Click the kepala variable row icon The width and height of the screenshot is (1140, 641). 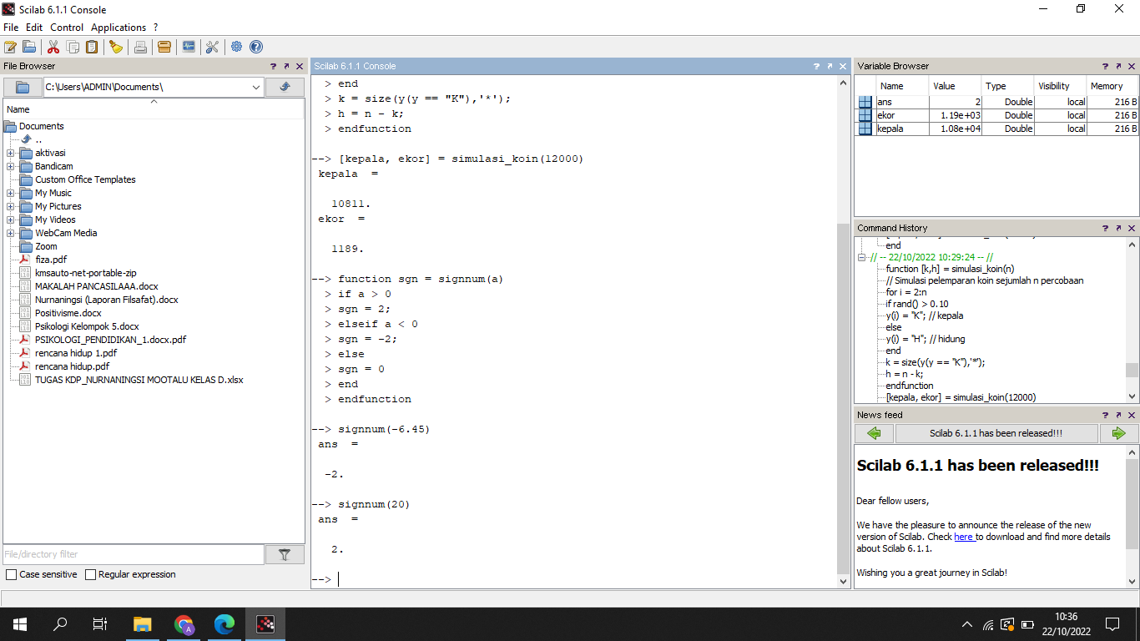865,129
